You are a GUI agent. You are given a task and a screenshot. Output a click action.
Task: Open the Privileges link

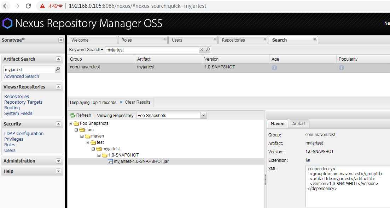coord(14,139)
